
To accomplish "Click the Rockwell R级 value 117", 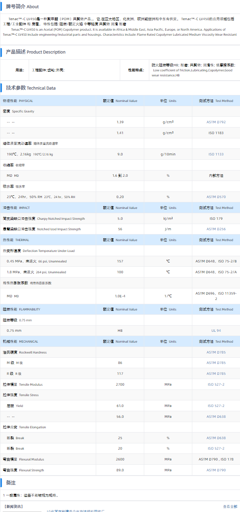I will click(x=120, y=374).
